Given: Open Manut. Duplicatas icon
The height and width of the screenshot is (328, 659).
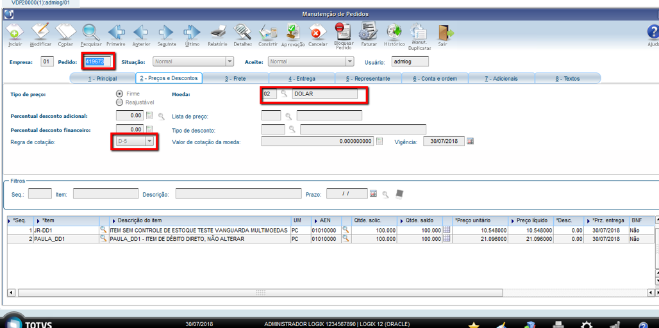Looking at the screenshot, I should tap(419, 31).
